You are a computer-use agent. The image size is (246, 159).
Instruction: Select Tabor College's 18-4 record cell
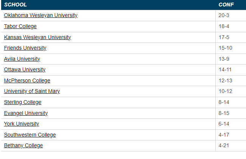click(224, 27)
